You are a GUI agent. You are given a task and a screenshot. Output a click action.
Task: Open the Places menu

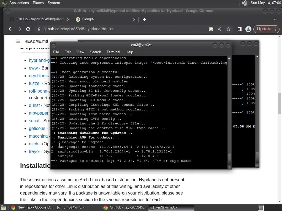(x=38, y=3)
